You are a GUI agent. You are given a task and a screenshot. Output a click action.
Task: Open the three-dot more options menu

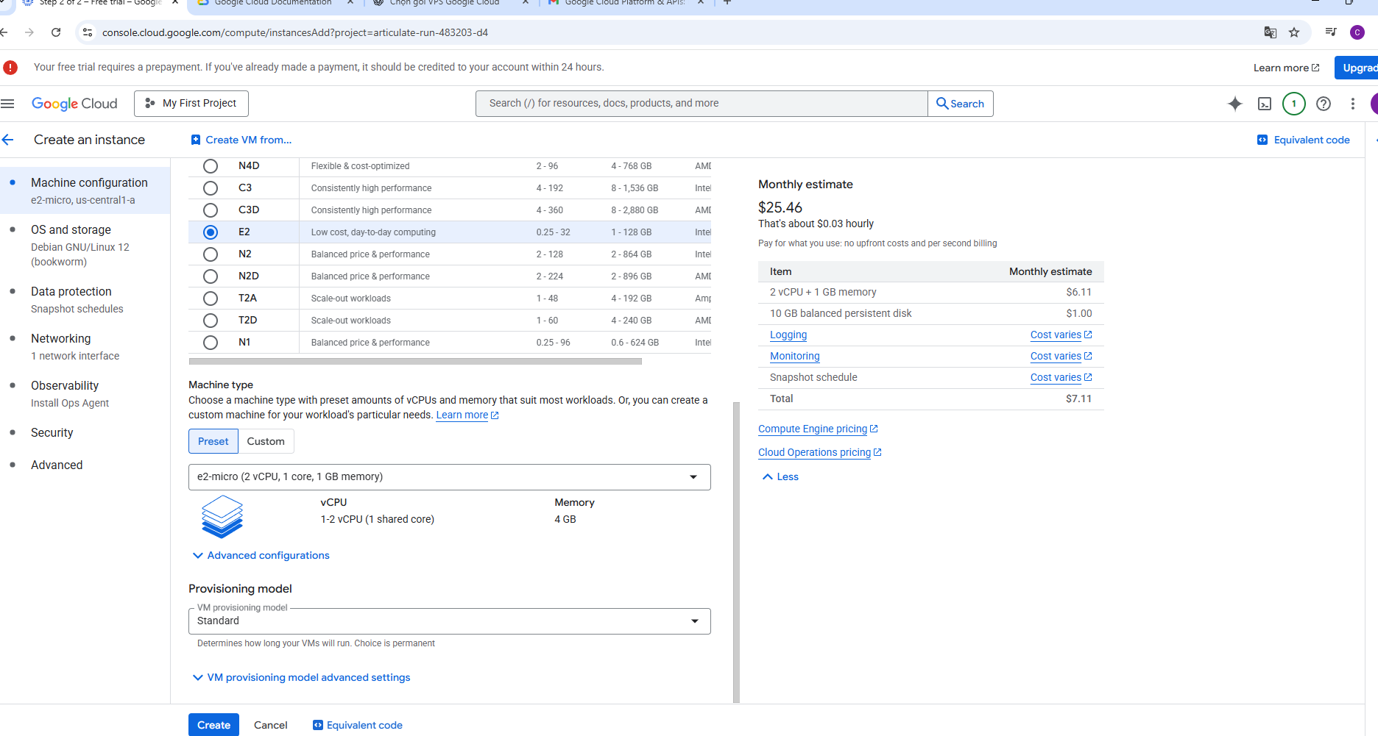tap(1352, 104)
